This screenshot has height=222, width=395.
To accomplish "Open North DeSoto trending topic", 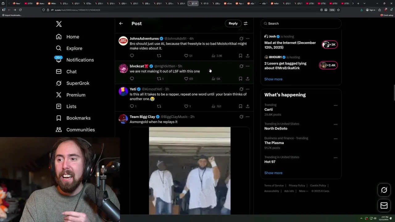I will tap(276, 129).
